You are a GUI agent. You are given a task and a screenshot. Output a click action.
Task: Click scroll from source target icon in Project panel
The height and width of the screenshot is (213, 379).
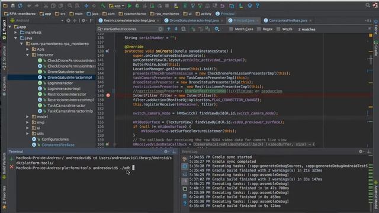tap(69, 21)
